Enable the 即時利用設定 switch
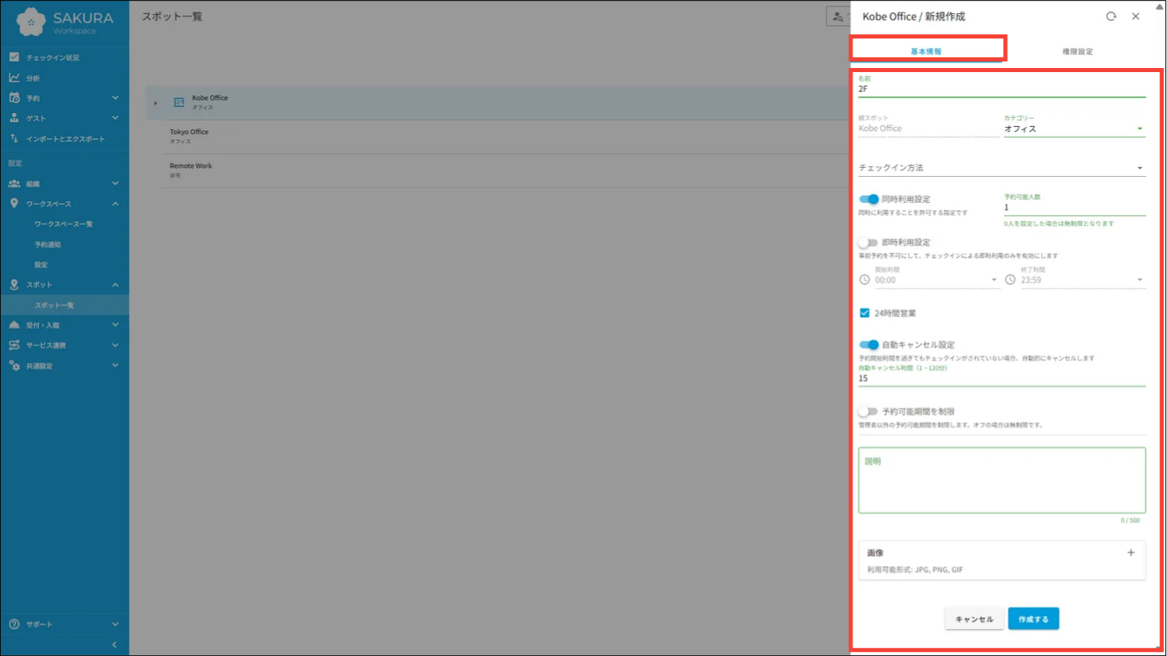Viewport: 1167px width, 656px height. click(868, 242)
